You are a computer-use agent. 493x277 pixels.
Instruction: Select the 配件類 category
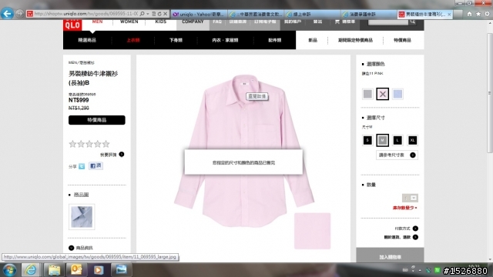[x=274, y=40]
